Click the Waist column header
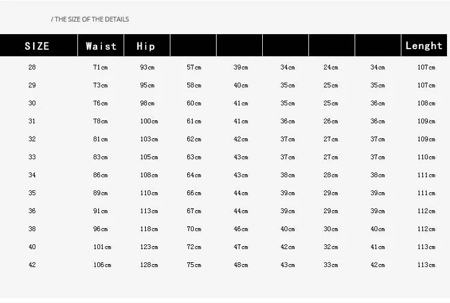The width and height of the screenshot is (450, 303). coord(101,46)
